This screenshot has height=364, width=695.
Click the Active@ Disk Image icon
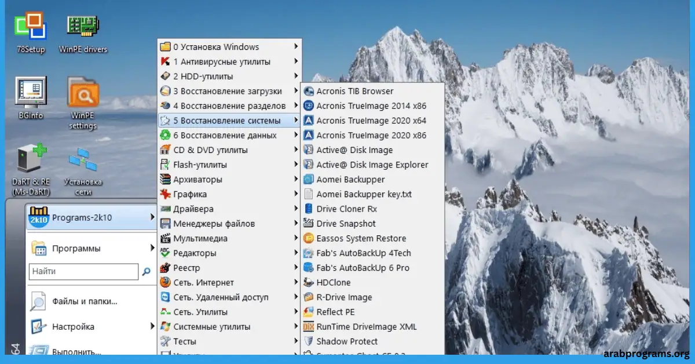[x=308, y=150]
